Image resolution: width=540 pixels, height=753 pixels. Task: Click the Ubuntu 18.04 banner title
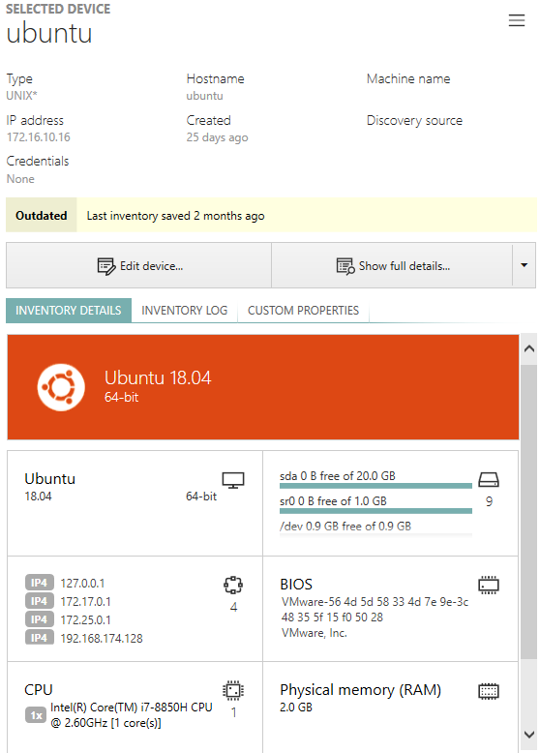[158, 377]
